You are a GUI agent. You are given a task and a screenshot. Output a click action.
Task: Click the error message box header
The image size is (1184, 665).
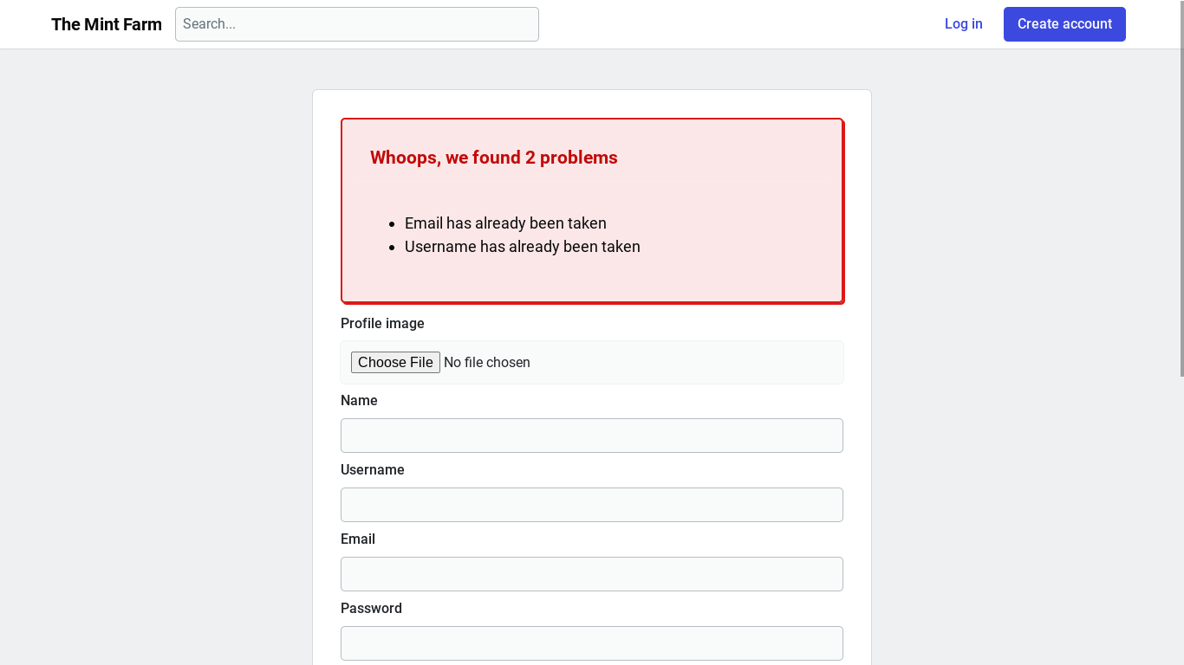(x=493, y=158)
